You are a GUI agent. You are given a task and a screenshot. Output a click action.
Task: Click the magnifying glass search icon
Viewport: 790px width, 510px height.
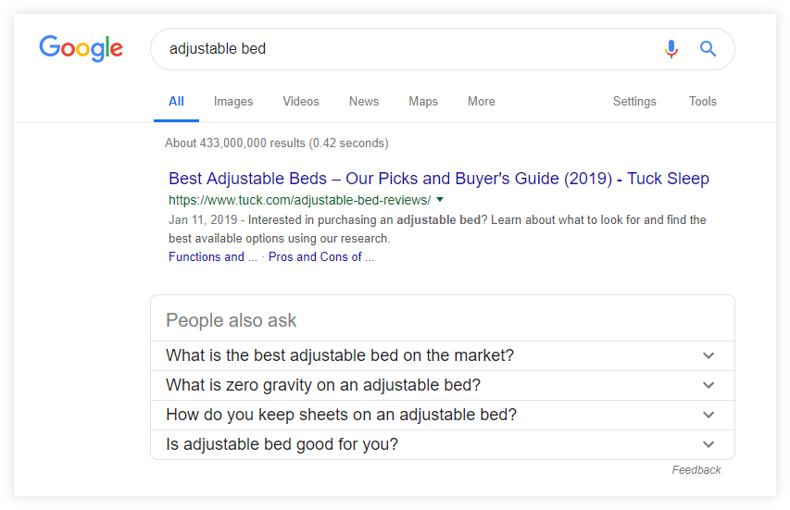pyautogui.click(x=708, y=49)
